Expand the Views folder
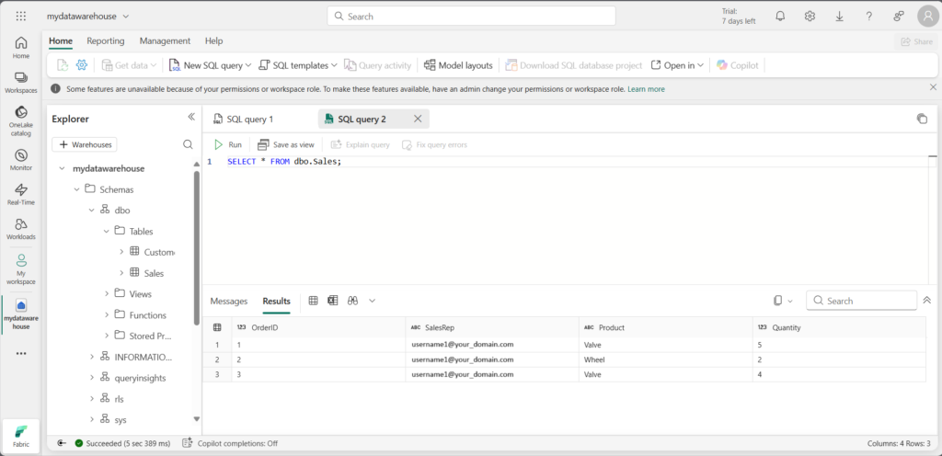942x456 pixels. (107, 294)
